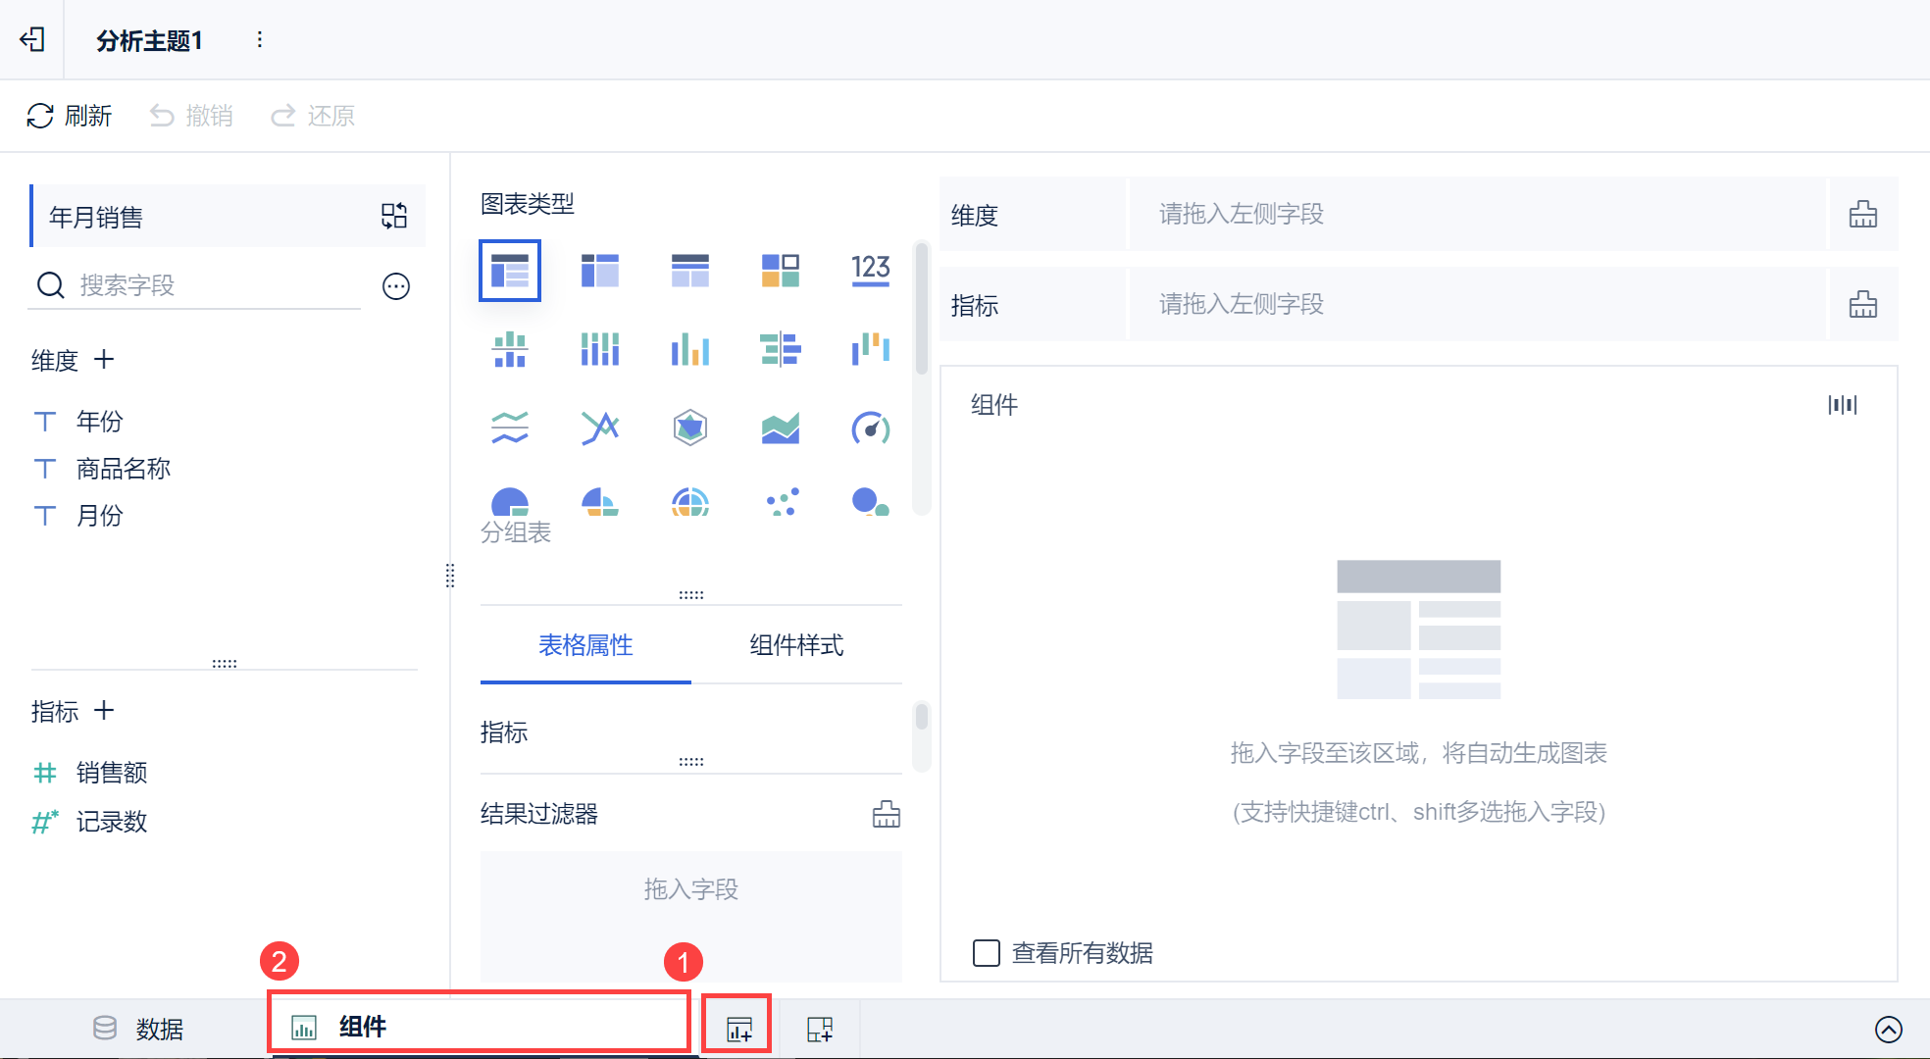Clear the 结果过滤器 with its broom icon

pos(886,814)
